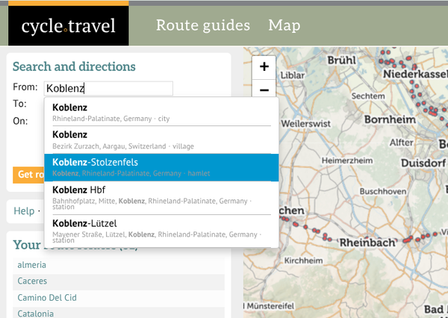Screen dimensions: 448x318
Task: Select Koblenz Hbf station suggestion
Action: point(161,195)
